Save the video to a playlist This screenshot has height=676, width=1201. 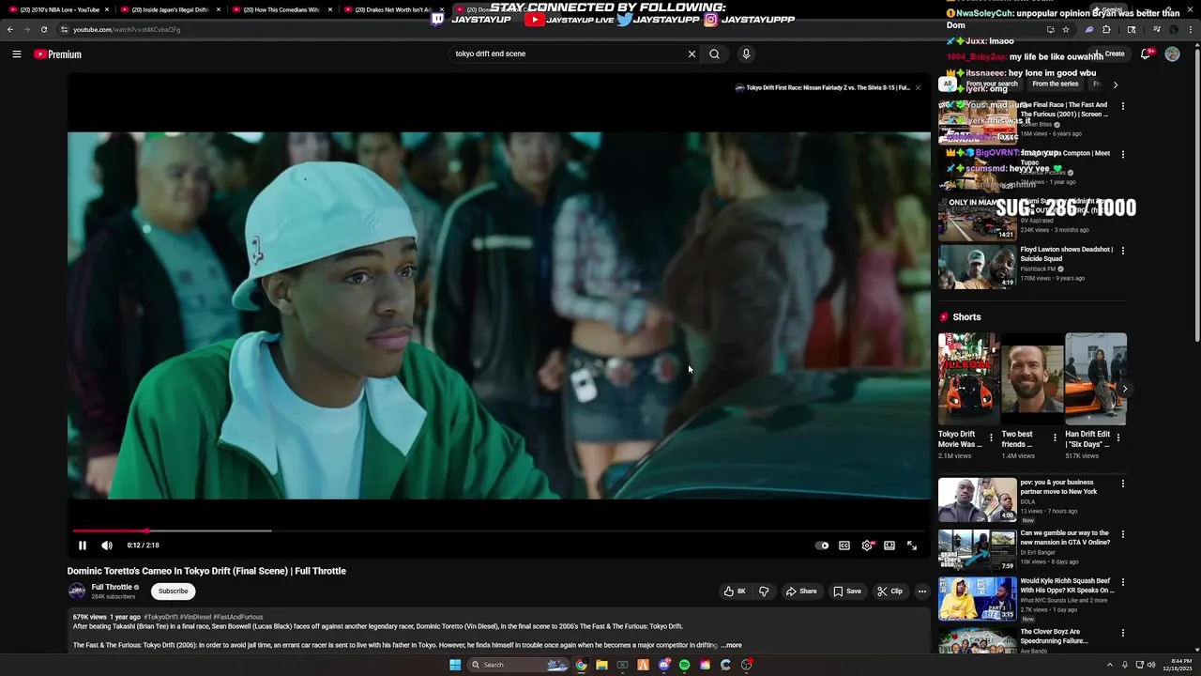click(x=847, y=591)
